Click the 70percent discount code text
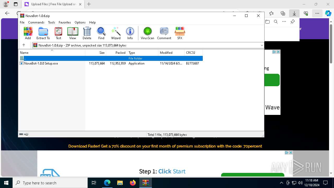The height and width of the screenshot is (188, 334). pos(252,146)
